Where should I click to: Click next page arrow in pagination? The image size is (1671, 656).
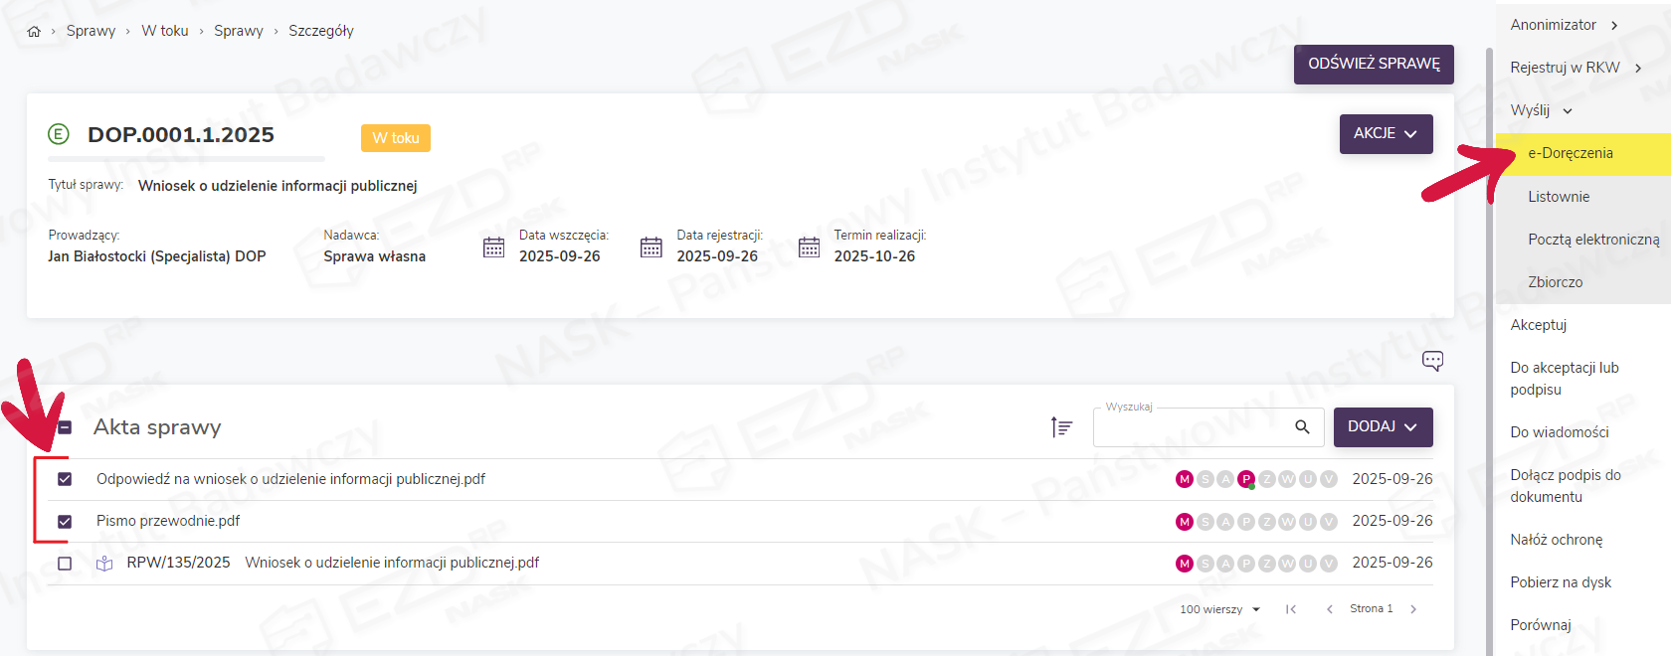[x=1413, y=609]
